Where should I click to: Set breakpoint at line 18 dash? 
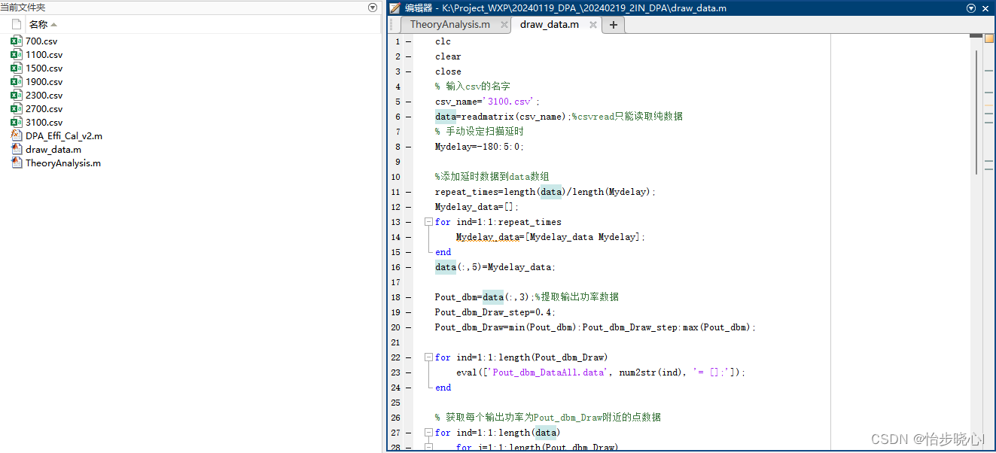tap(408, 297)
